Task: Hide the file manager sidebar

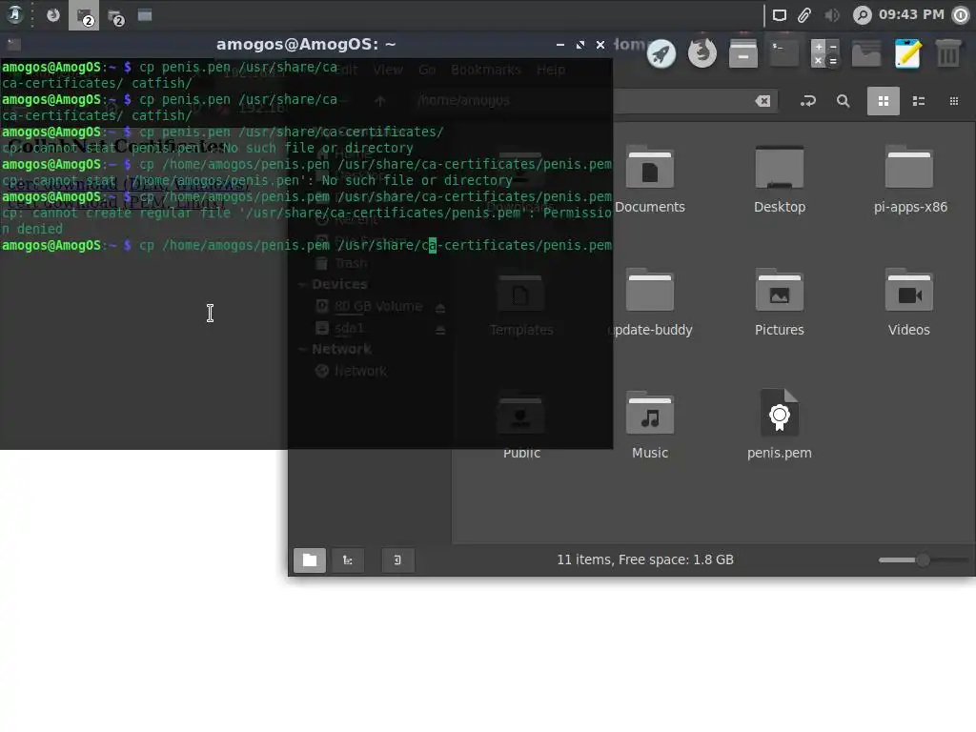Action: (397, 559)
